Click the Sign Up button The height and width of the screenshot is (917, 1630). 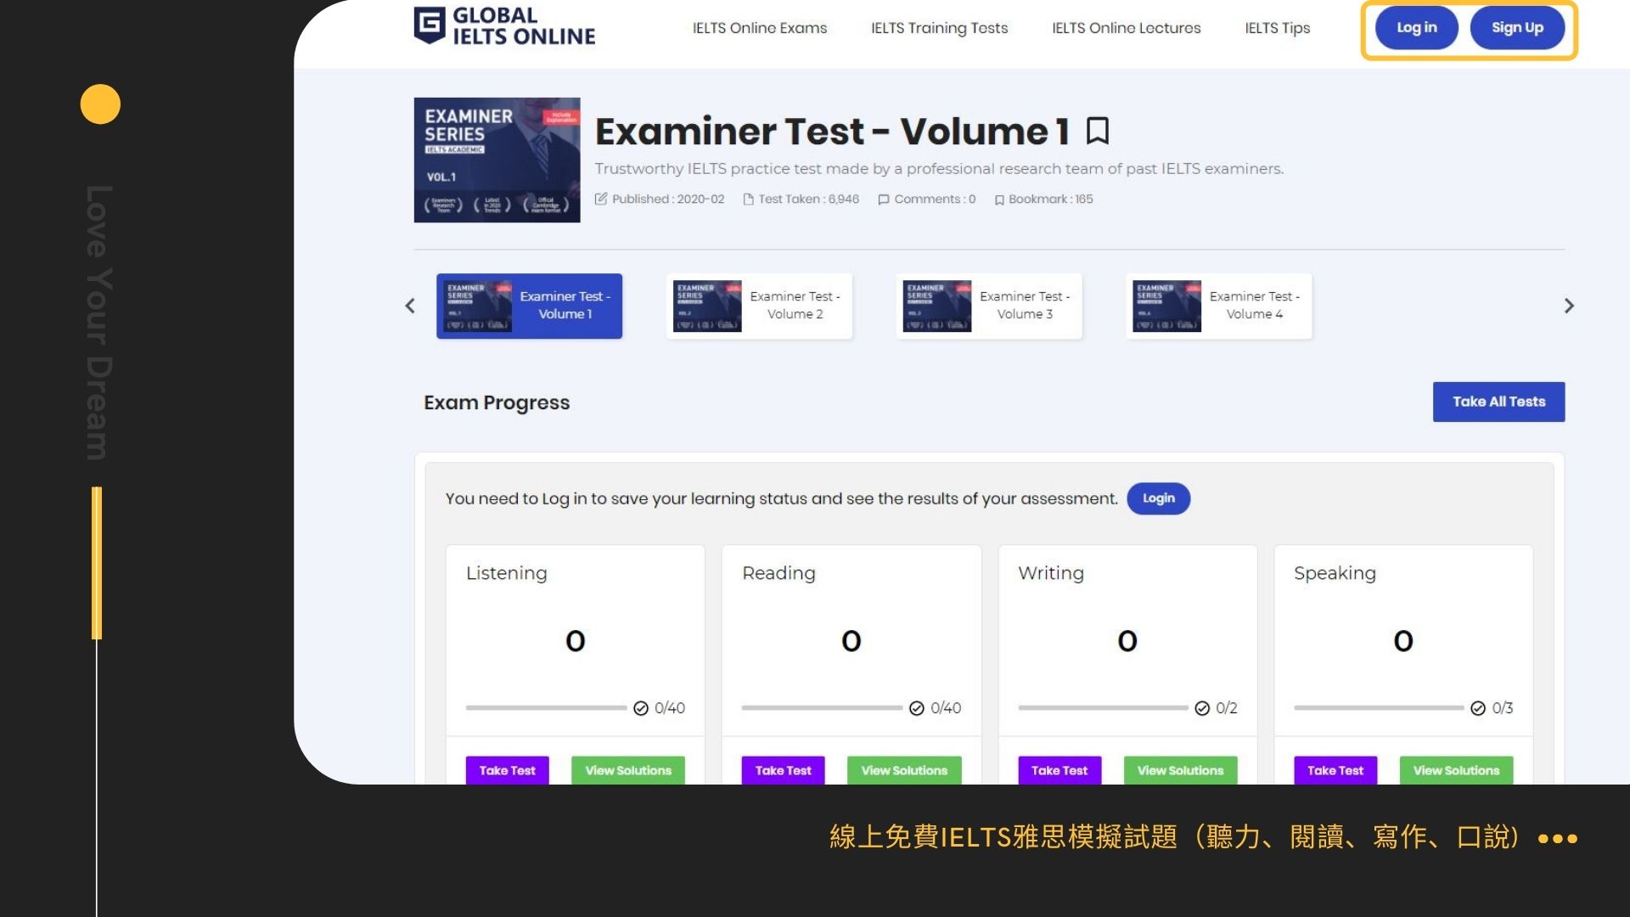click(1517, 27)
